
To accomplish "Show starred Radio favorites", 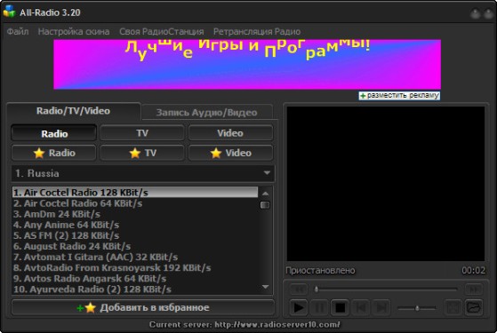I will tap(53, 153).
